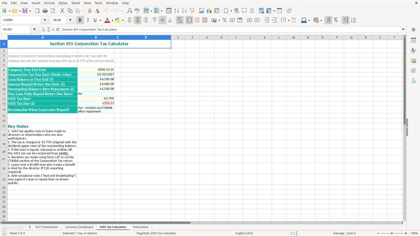Screen dimensions: 420x236
Task: Select the S455 Tax Due value £523.13
Action: coord(96,103)
